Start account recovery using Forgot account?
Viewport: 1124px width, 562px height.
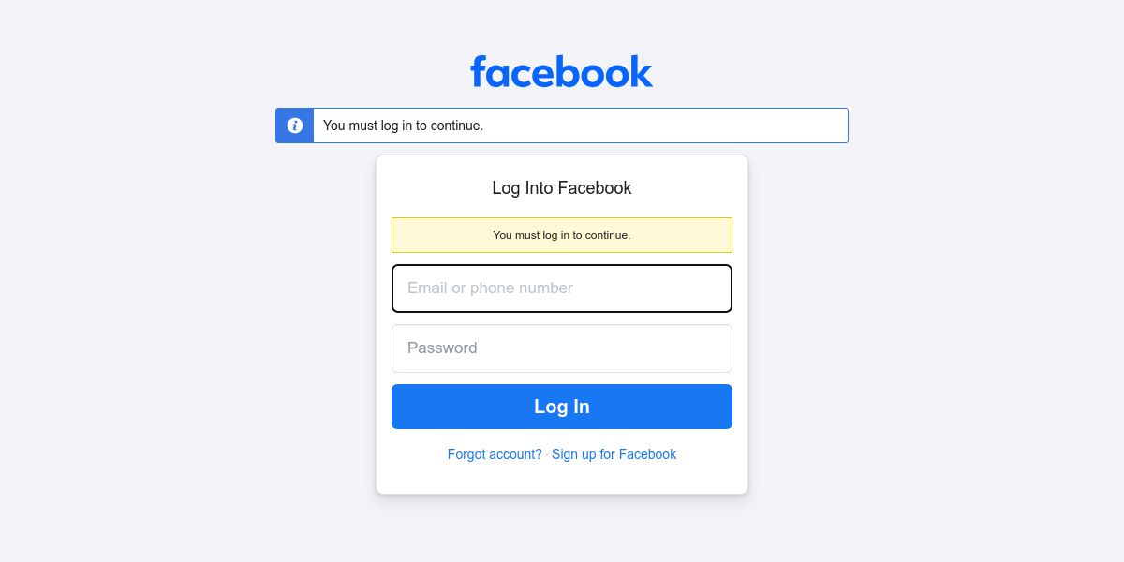[495, 454]
